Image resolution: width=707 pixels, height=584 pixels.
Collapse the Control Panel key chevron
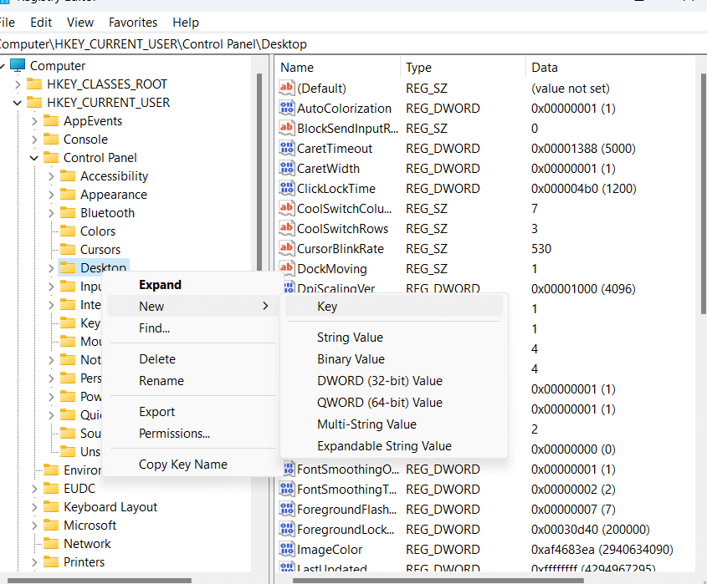tap(34, 158)
